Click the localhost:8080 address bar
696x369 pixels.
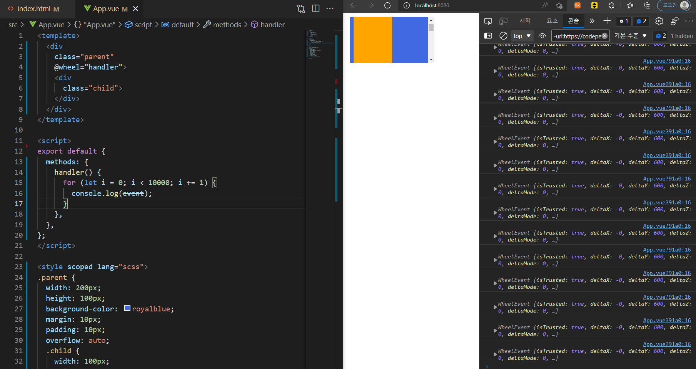[x=432, y=5]
